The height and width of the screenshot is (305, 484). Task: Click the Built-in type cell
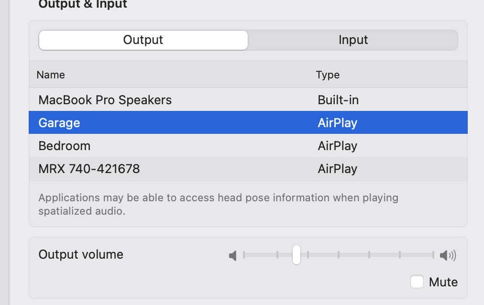click(338, 100)
